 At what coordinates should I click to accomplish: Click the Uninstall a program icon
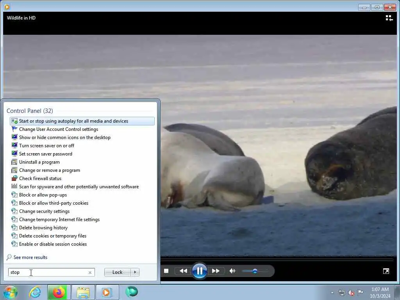tap(14, 162)
